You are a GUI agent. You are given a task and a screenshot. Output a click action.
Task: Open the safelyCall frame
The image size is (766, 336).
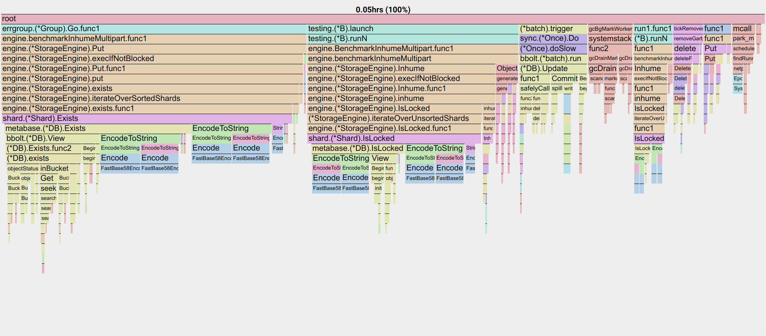pos(534,89)
